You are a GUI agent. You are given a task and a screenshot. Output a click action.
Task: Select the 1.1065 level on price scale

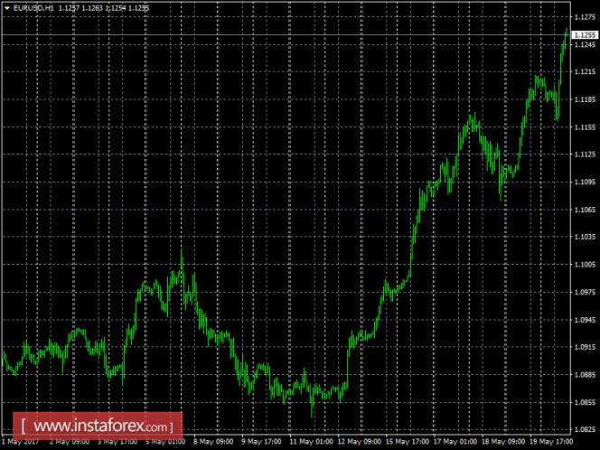[585, 210]
